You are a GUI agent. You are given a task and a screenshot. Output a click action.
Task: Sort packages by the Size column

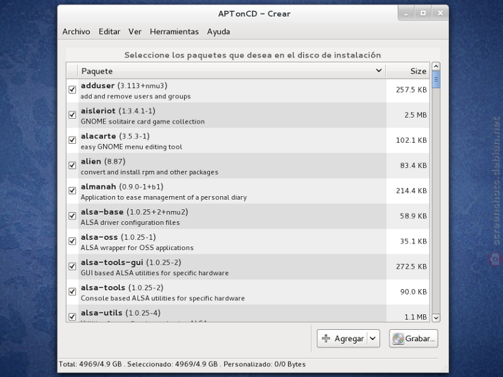[407, 71]
